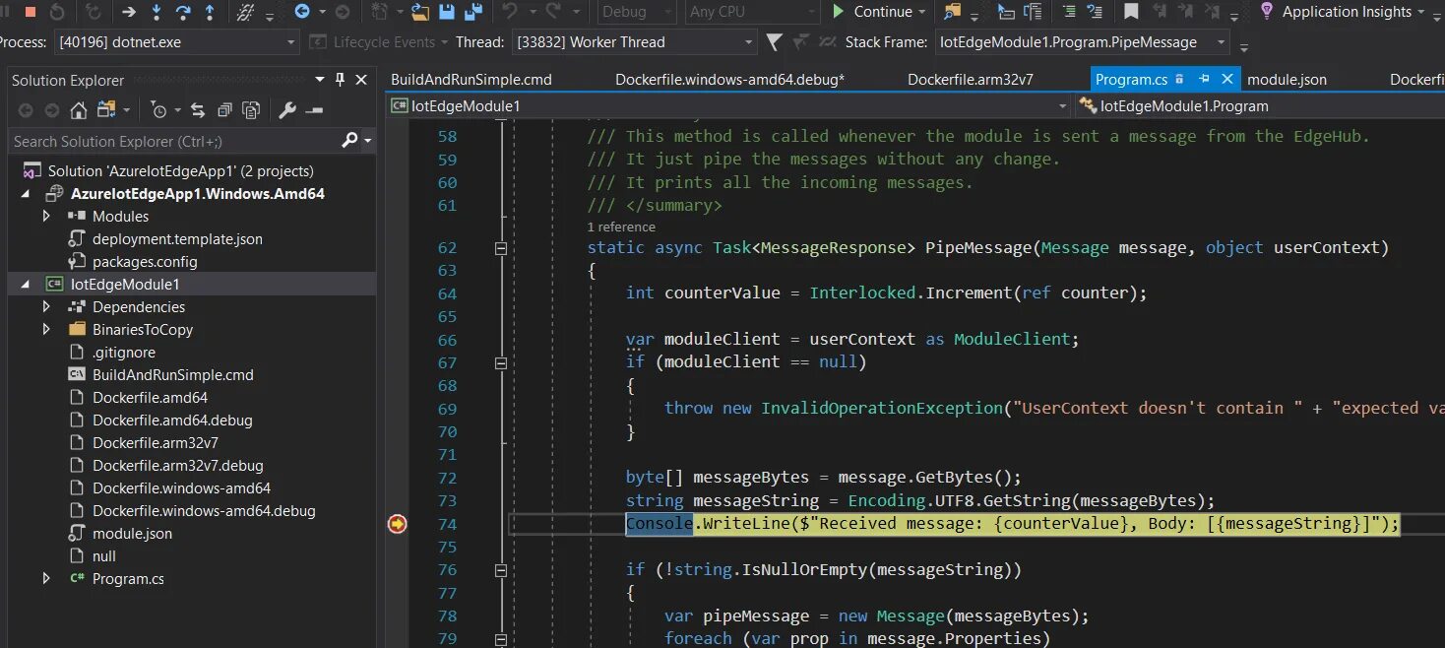
Task: Click the Save All icon
Action: click(473, 12)
